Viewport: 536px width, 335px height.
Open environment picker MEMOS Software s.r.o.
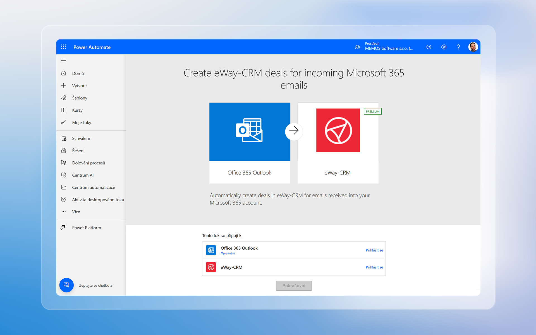point(384,46)
